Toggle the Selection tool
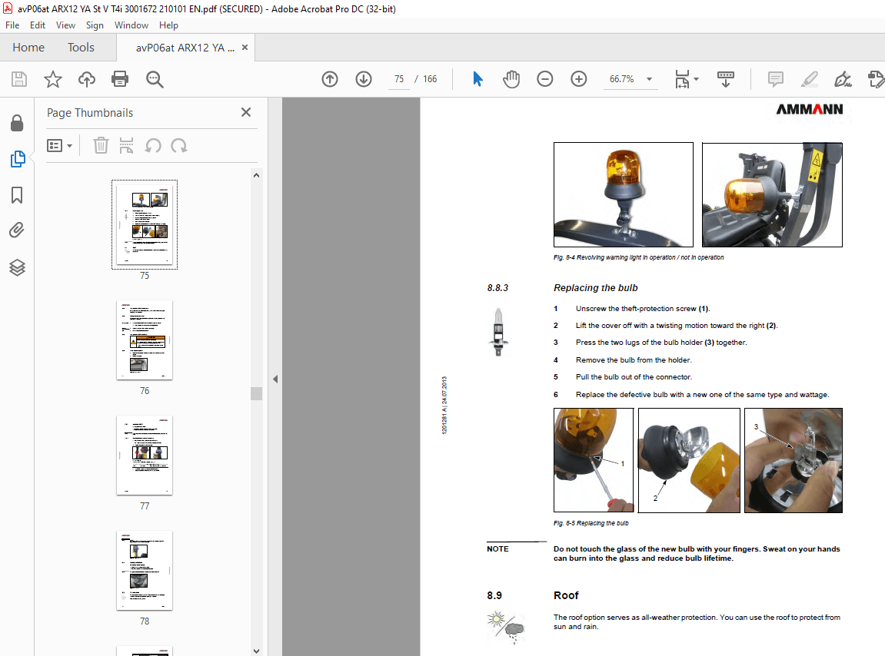Viewport: 885px width, 656px height. pyautogui.click(x=477, y=79)
